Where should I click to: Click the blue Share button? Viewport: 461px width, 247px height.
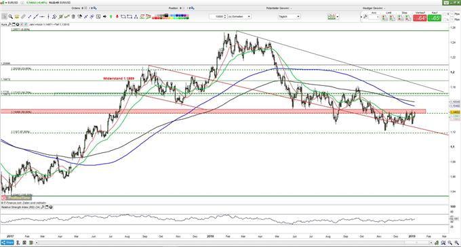pyautogui.click(x=7, y=242)
